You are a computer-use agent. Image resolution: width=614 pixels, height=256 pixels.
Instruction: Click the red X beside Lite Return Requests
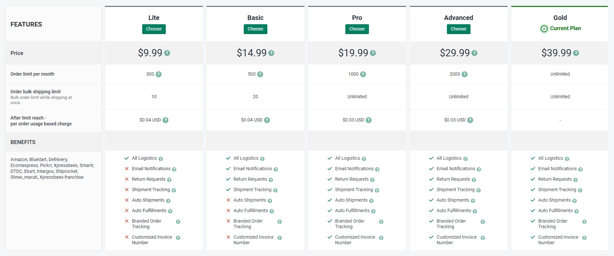click(x=127, y=179)
